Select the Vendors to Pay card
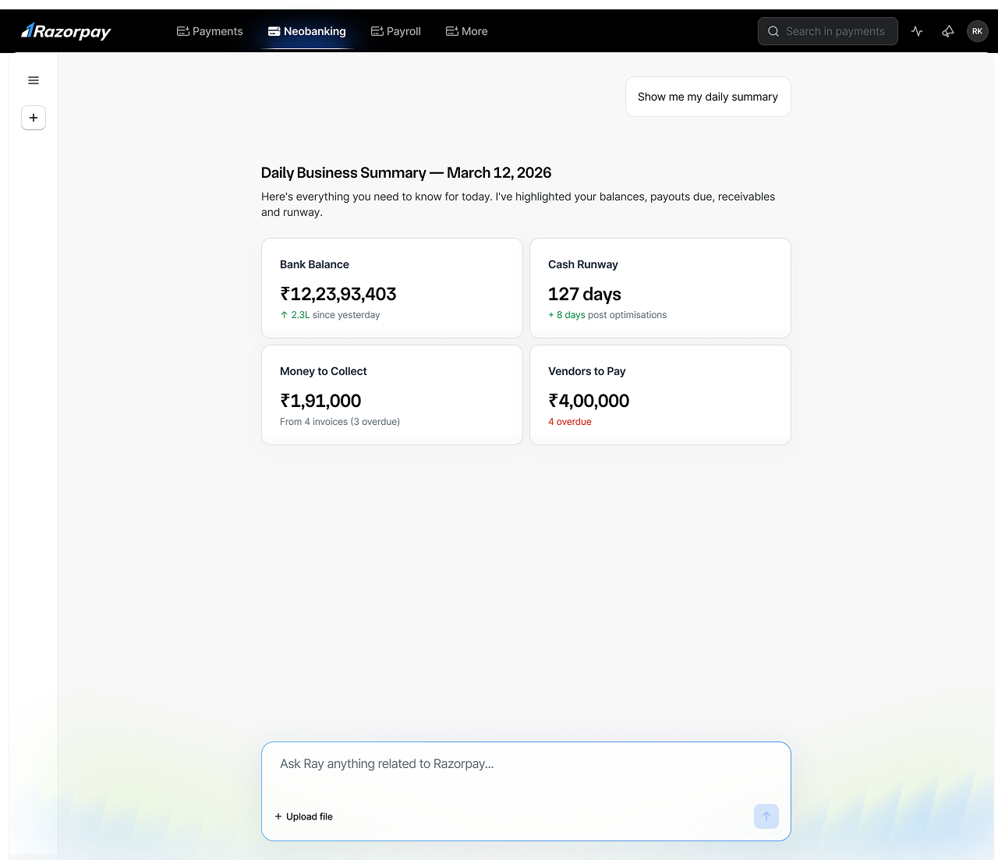Image resolution: width=998 pixels, height=860 pixels. coord(660,395)
